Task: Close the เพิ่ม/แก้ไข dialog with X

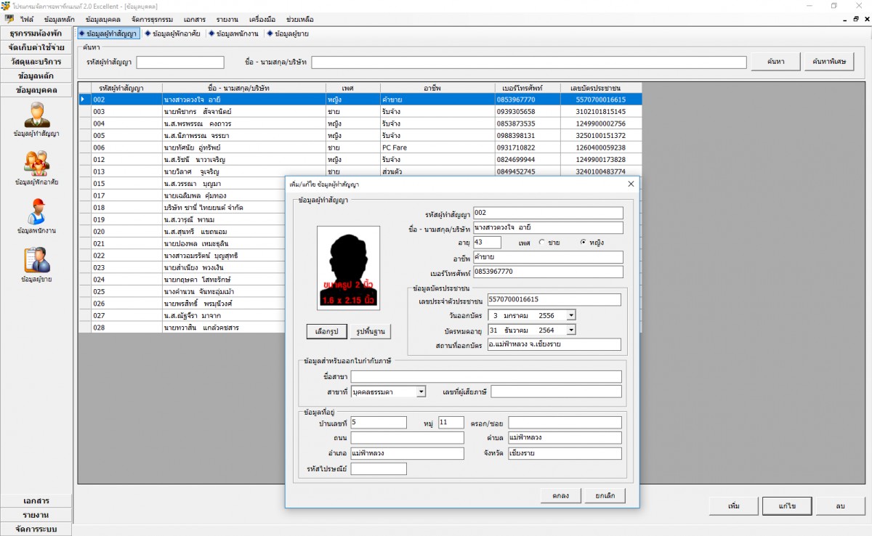Action: point(631,184)
